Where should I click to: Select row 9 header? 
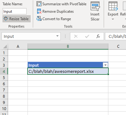[x=4, y=102]
